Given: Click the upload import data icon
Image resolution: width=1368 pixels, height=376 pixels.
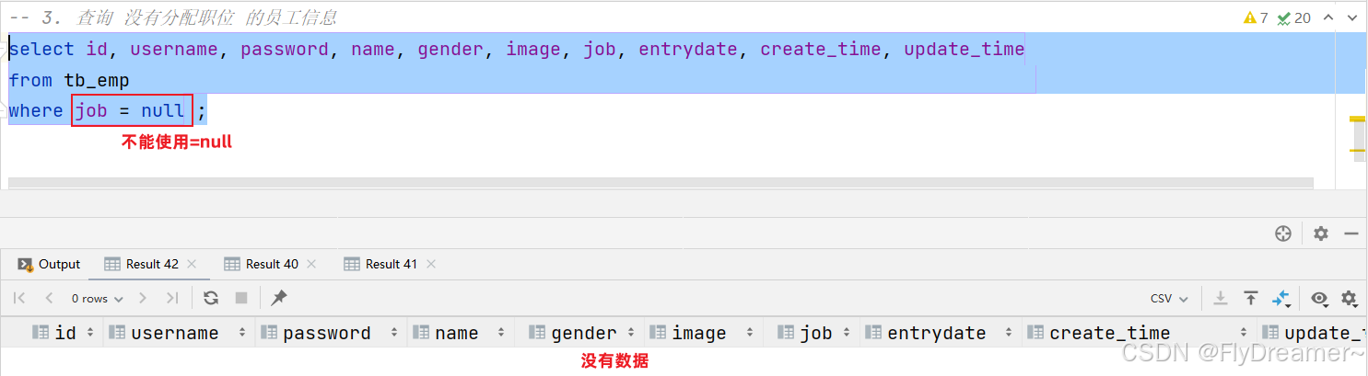Looking at the screenshot, I should 1251,298.
